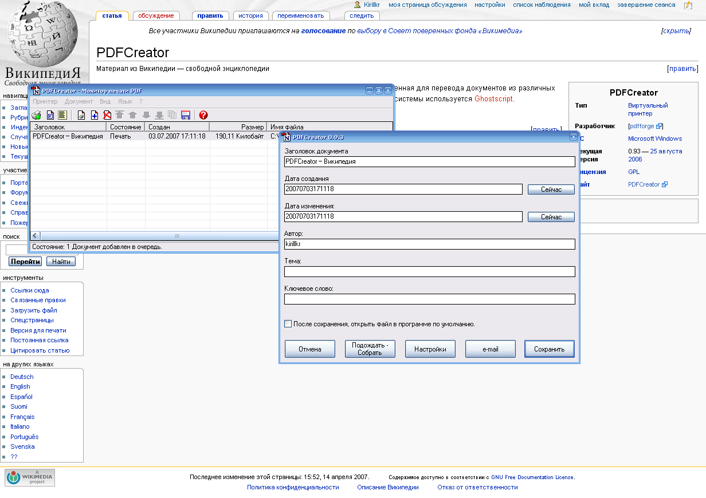Click the Wikimedia project badge
Viewport: 706px width, 498px height.
pos(30,477)
